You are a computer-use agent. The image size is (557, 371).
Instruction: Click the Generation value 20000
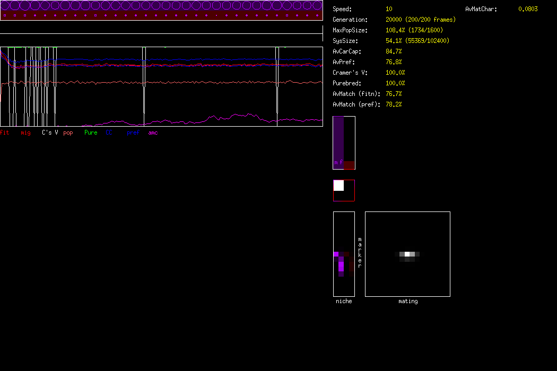coord(394,20)
